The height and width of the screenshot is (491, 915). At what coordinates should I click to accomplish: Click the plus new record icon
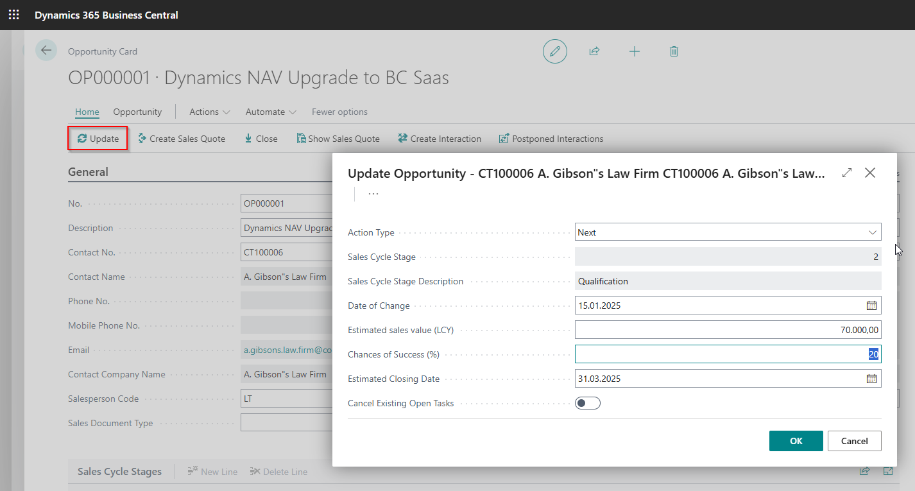tap(635, 51)
